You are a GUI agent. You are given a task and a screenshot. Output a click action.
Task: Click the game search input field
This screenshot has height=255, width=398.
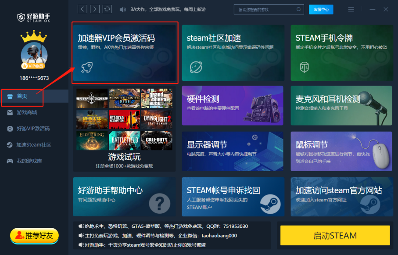(269, 9)
